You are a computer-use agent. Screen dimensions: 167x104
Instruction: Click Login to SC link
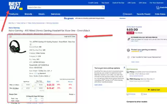click(x=68, y=36)
